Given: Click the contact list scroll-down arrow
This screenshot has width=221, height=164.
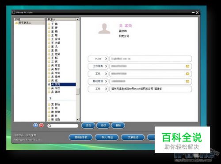Looking at the screenshot, I should (77, 119).
